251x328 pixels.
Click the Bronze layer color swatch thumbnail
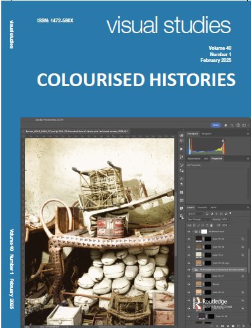pyautogui.click(x=198, y=284)
